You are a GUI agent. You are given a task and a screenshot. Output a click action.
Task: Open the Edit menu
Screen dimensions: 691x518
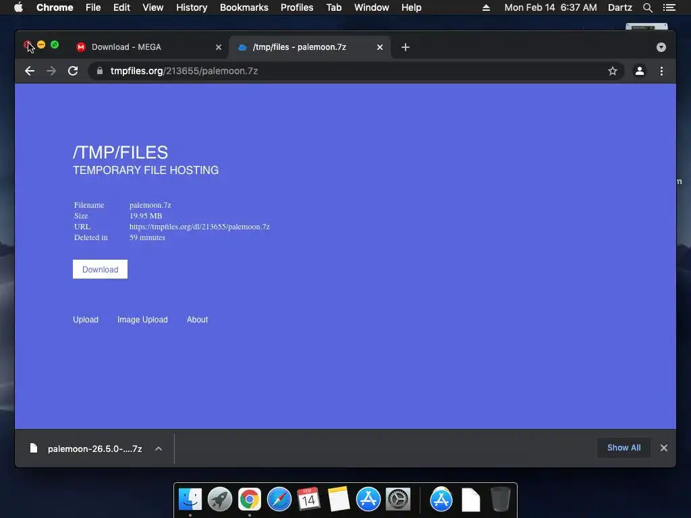coord(121,7)
